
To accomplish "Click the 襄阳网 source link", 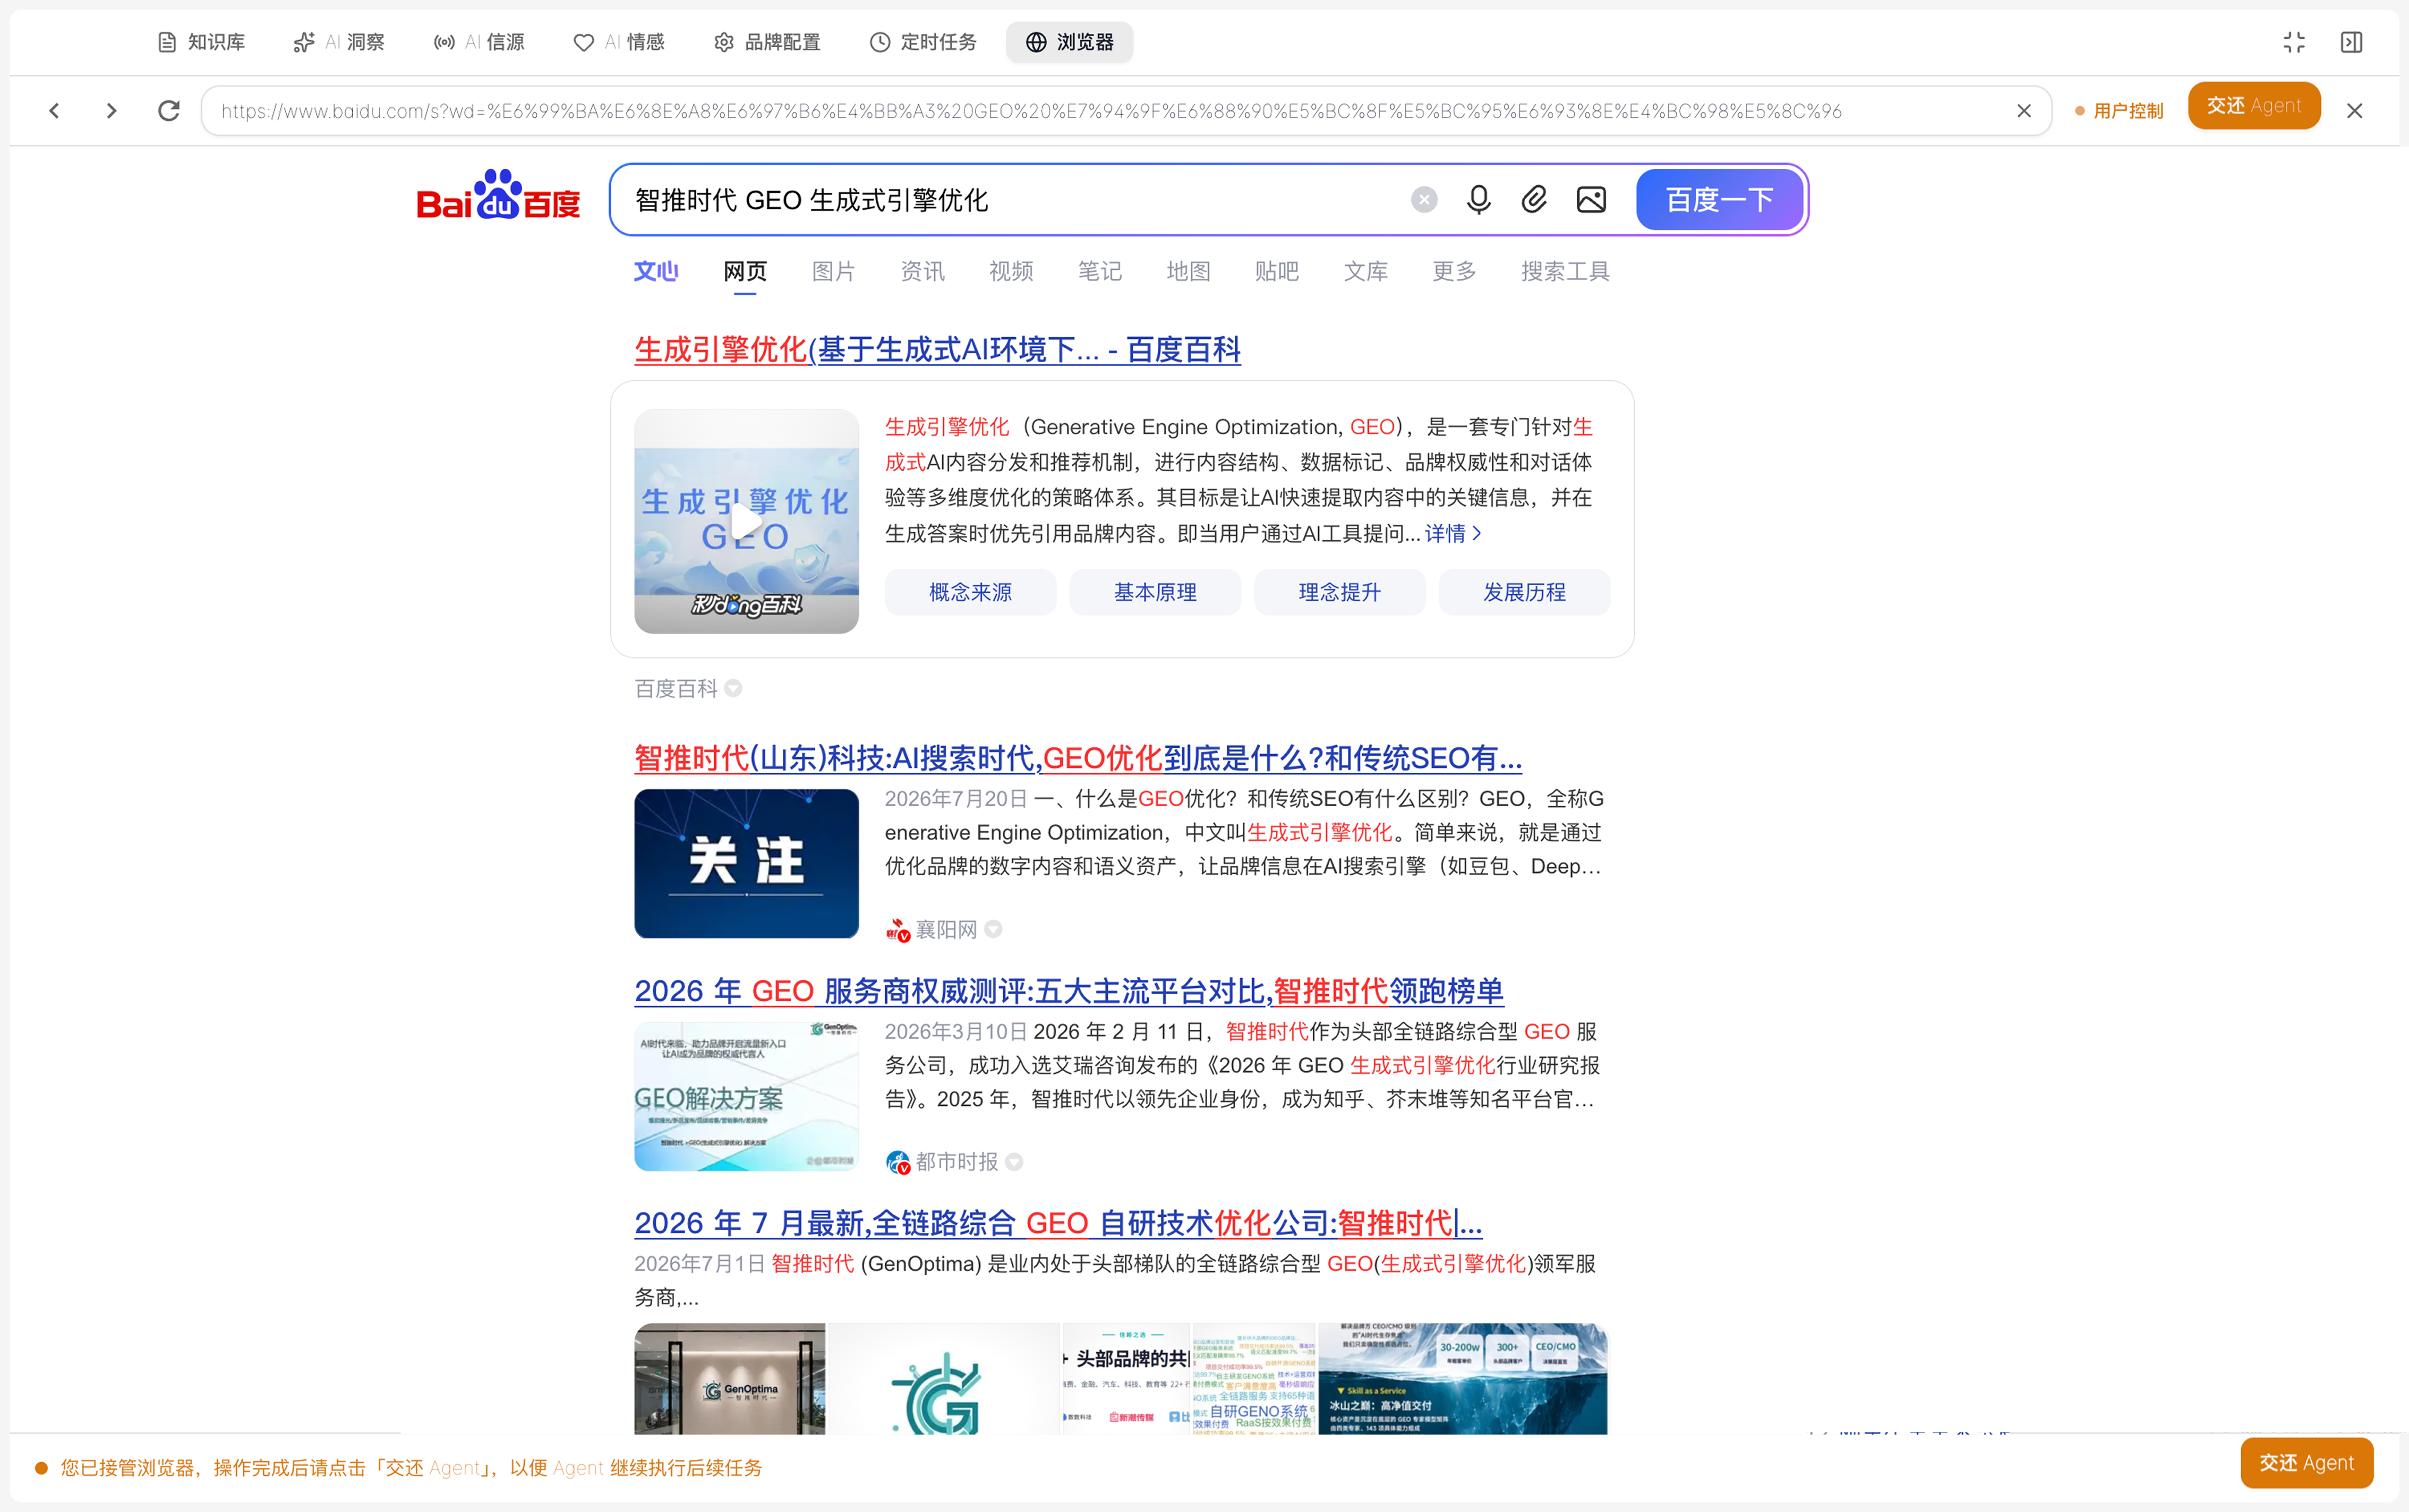I will click(945, 929).
